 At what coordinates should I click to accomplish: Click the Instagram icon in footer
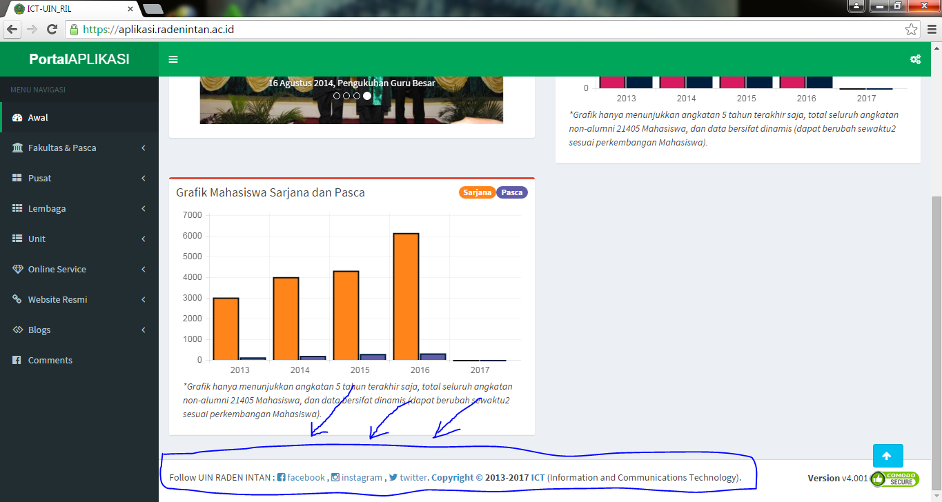pos(335,477)
